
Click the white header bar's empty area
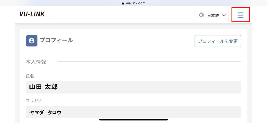[123, 15]
